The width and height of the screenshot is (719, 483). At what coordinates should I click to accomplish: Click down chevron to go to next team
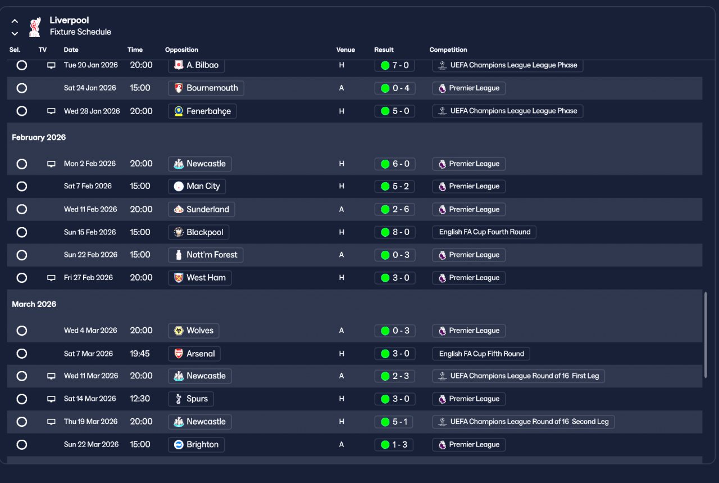pyautogui.click(x=15, y=34)
